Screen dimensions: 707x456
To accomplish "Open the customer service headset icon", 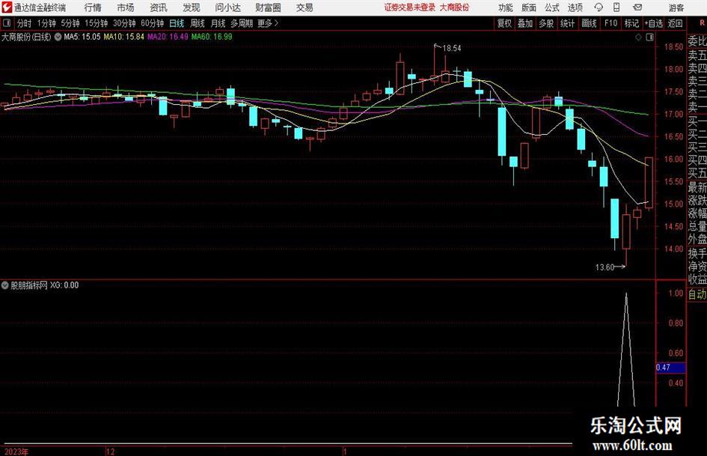I will tap(599, 7).
